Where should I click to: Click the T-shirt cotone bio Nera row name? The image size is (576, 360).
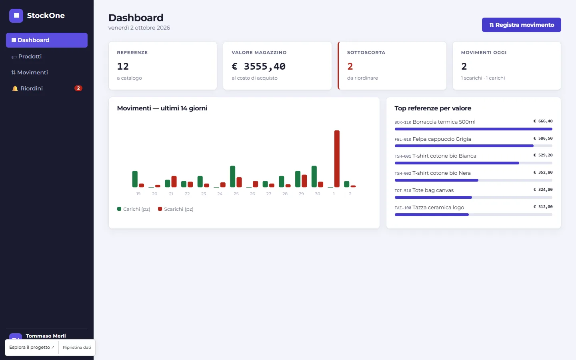(442, 173)
